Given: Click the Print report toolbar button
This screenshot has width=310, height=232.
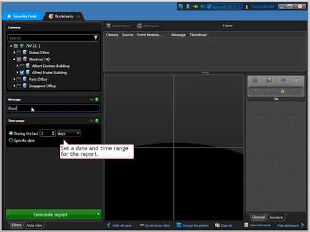Looking at the screenshot, I should tap(148, 26).
